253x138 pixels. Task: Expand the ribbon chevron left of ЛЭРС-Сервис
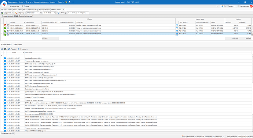(x=217, y=6)
